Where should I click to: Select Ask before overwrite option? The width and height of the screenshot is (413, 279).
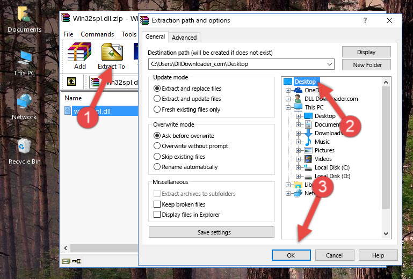(x=184, y=136)
